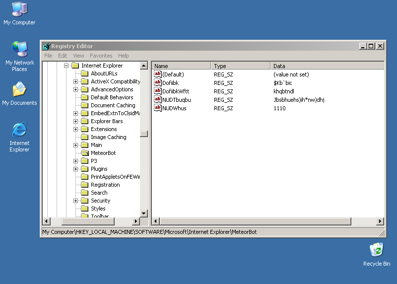Click the Plugins folder icon

click(x=84, y=169)
